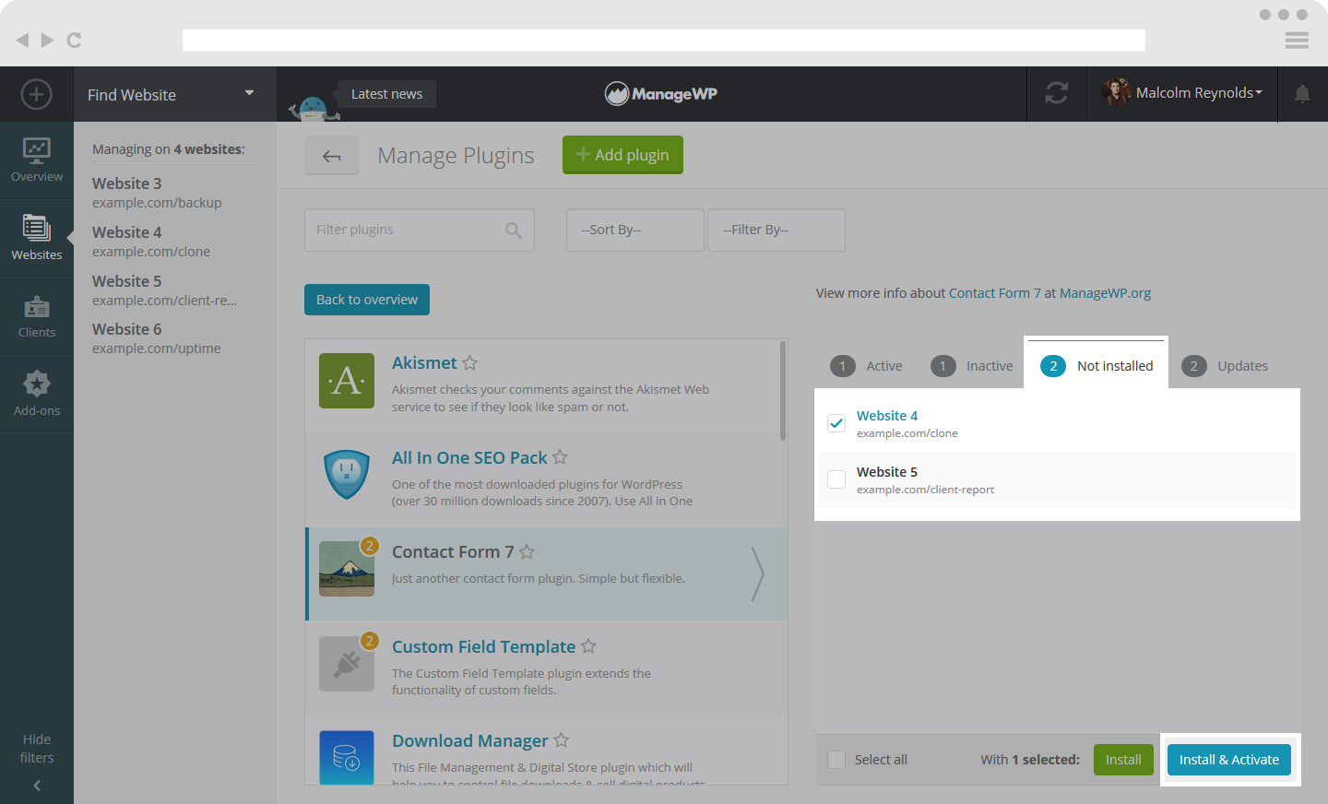Open Custom Field Template title
Image resolution: width=1328 pixels, height=804 pixels.
(x=483, y=647)
